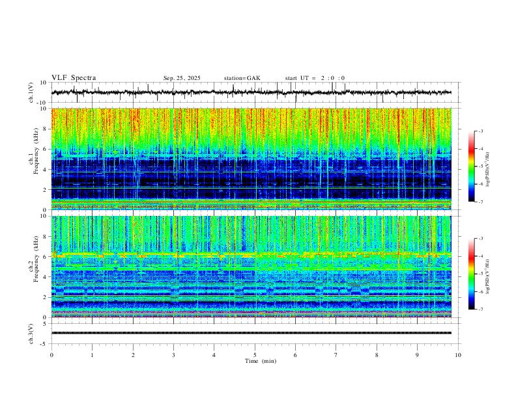Click the ch.1 "Frequency (kHz)" axis label

[36, 152]
